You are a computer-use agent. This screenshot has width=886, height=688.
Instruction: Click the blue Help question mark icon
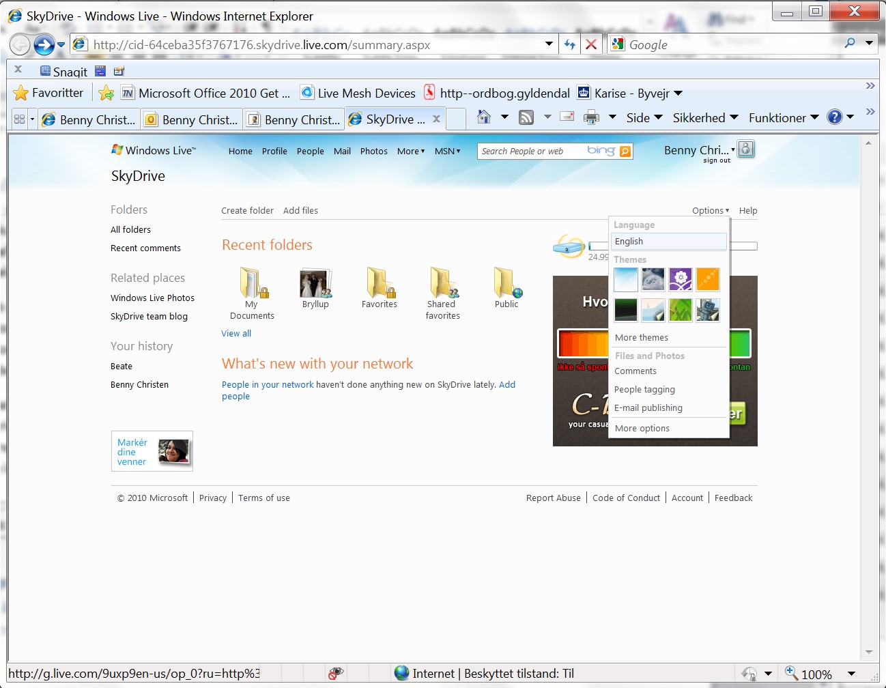point(834,117)
